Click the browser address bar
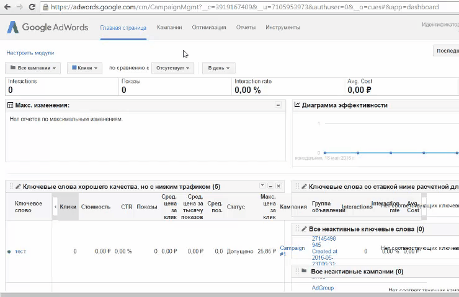 pos(248,7)
